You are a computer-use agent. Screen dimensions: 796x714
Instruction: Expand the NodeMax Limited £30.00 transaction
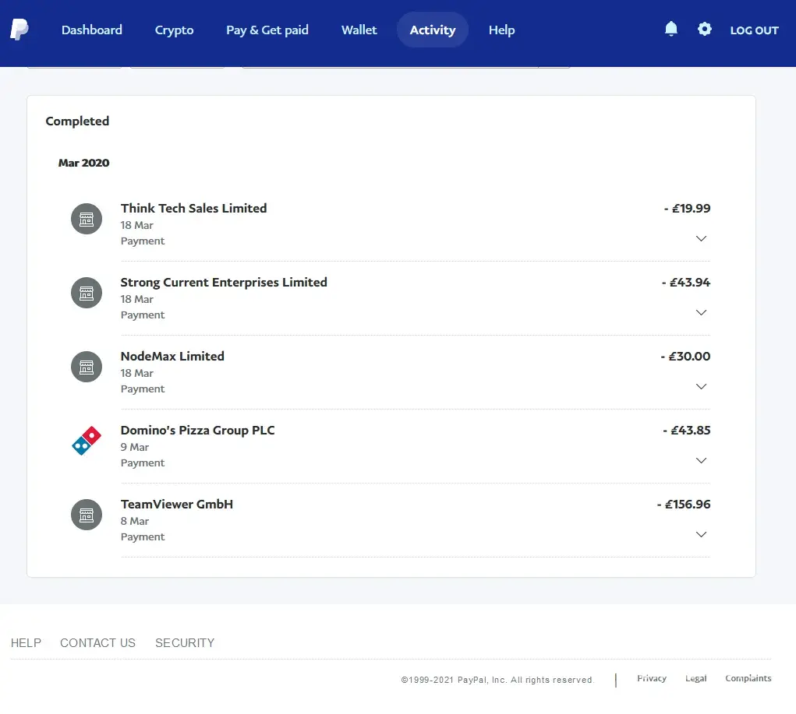point(701,386)
